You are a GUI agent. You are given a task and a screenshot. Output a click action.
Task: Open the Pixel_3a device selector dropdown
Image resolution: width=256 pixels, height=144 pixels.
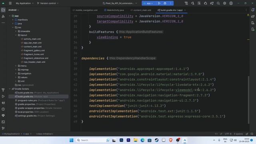coord(120,3)
